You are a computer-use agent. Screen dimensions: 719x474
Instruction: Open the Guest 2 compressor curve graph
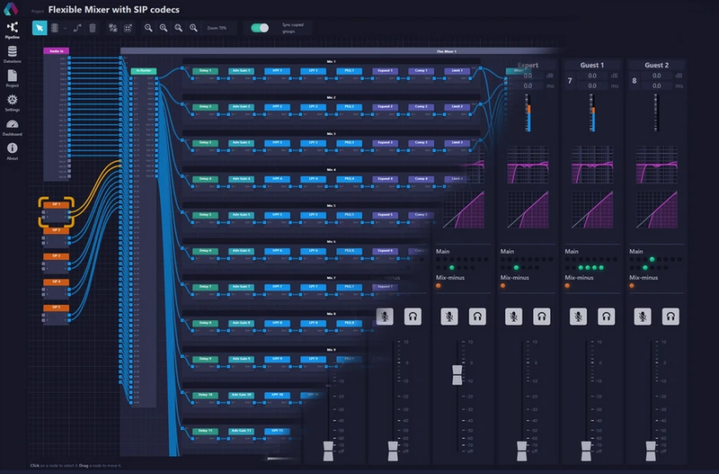(x=656, y=210)
